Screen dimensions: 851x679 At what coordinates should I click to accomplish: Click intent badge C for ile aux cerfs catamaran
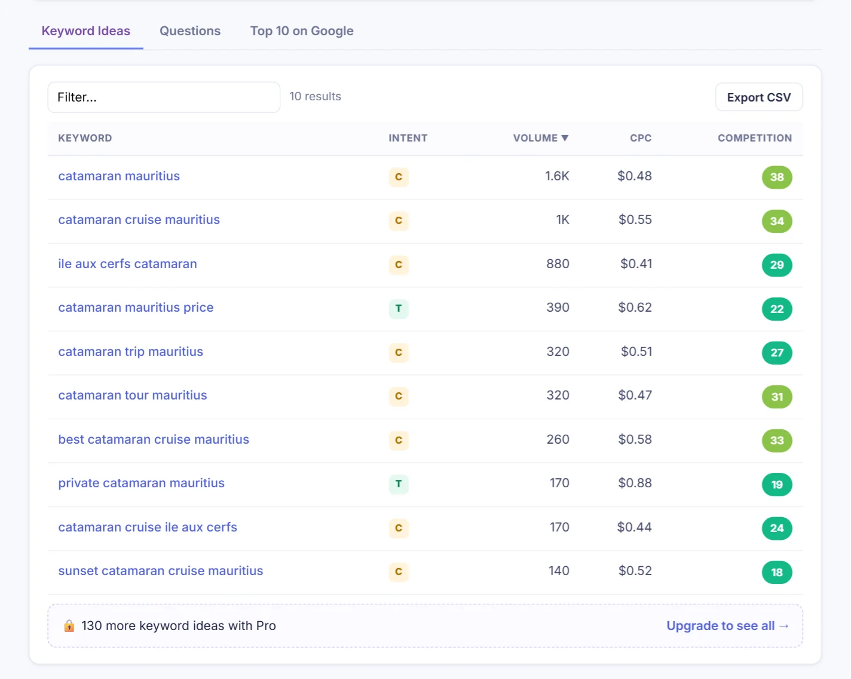coord(399,265)
